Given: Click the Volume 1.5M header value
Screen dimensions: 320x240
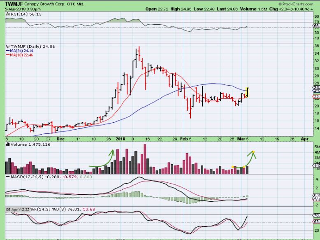Looking at the screenshot, I should [254, 9].
